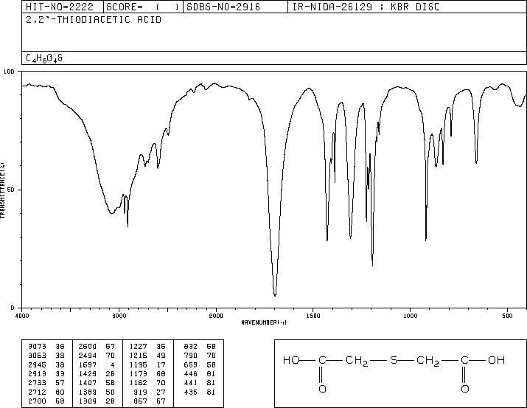Select the 1162 peak table entry
The image size is (527, 408).
(x=138, y=383)
